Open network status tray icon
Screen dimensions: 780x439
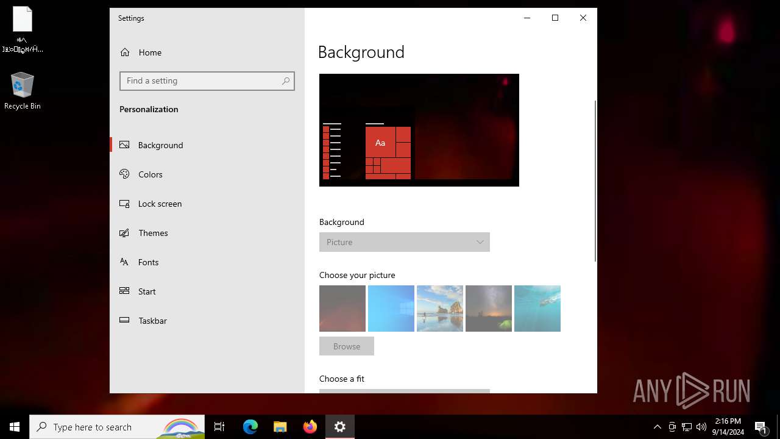coord(687,427)
